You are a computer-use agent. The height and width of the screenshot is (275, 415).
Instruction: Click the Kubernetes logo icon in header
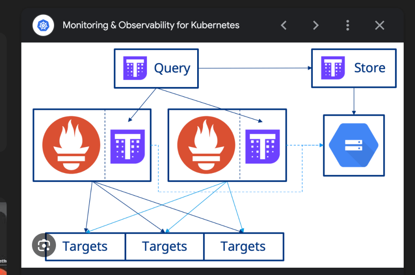43,25
